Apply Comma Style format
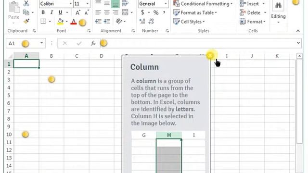Viewport: 308px width, 173px height. (x=164, y=12)
